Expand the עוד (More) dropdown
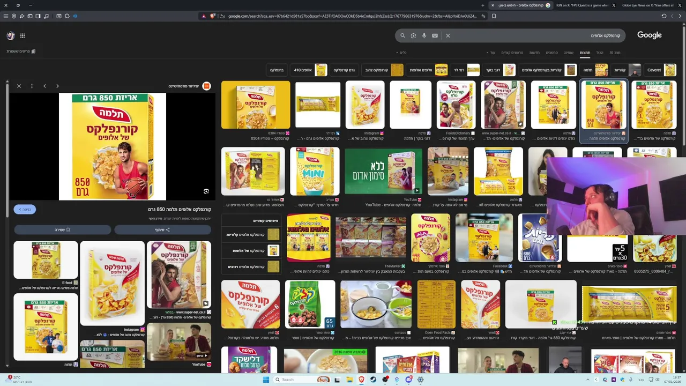Screen dimensions: 686x386 pos(491,53)
